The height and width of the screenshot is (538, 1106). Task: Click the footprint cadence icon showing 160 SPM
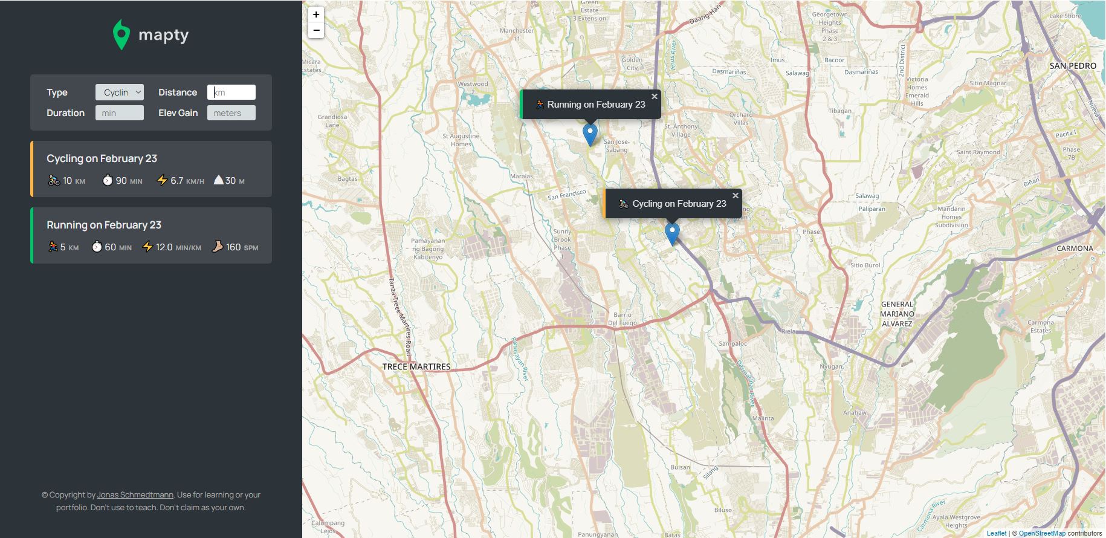(218, 247)
